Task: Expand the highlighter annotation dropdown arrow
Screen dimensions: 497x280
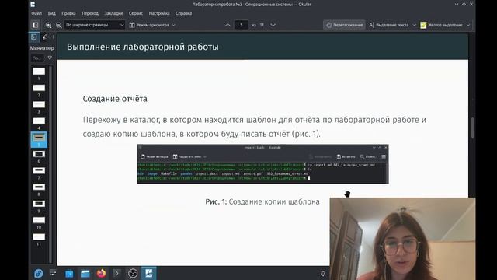Action: pos(468,25)
